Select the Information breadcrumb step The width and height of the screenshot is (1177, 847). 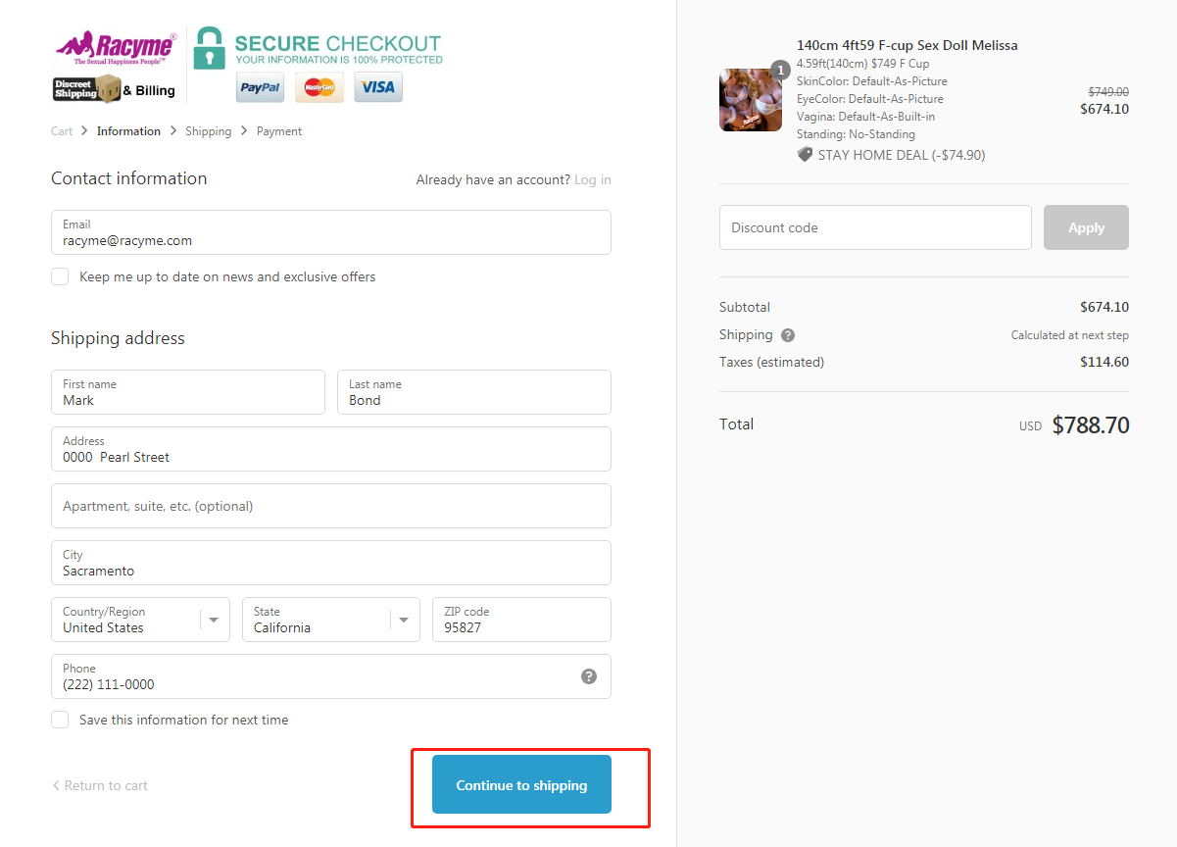pyautogui.click(x=128, y=131)
